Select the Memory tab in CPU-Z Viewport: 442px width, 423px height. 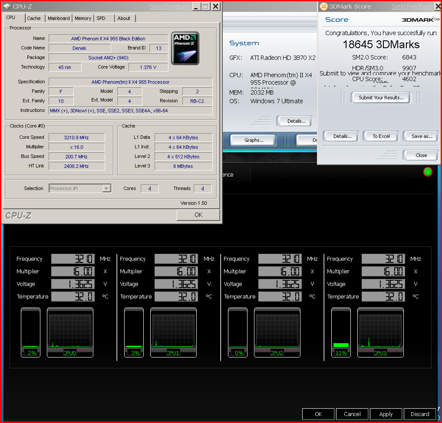tap(83, 18)
